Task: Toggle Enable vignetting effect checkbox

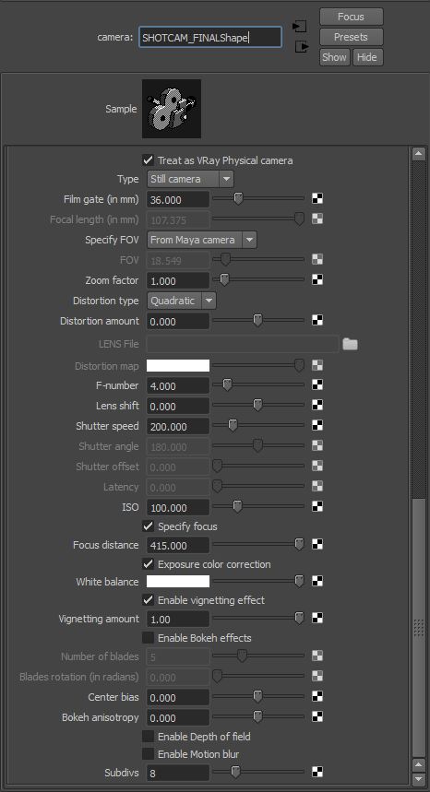Action: [148, 600]
